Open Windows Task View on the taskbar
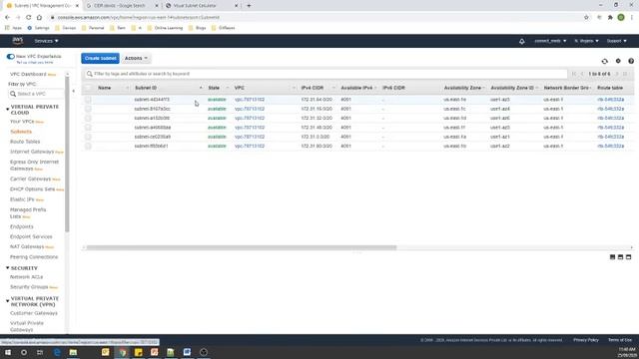Image resolution: width=639 pixels, height=359 pixels. pos(40,352)
